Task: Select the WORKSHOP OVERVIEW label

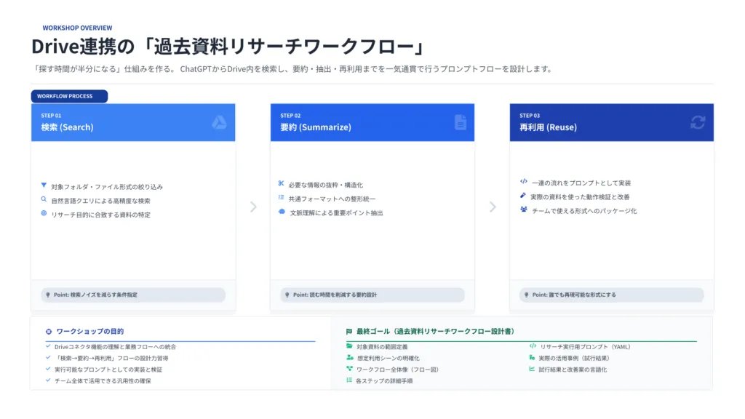Action: click(77, 27)
